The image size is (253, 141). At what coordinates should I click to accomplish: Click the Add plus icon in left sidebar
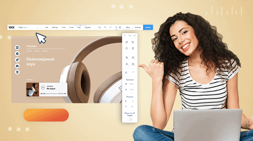pos(17,53)
